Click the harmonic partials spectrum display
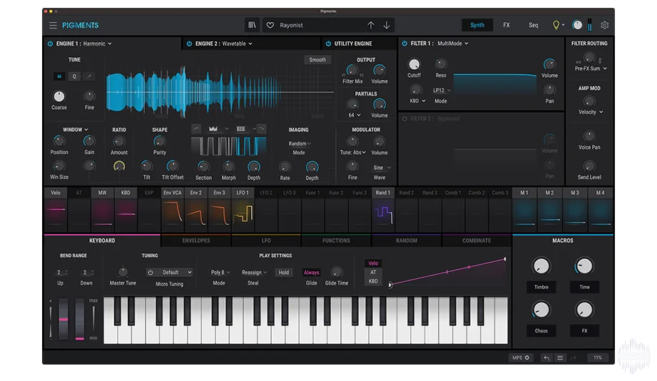This screenshot has width=657, height=381. click(220, 91)
